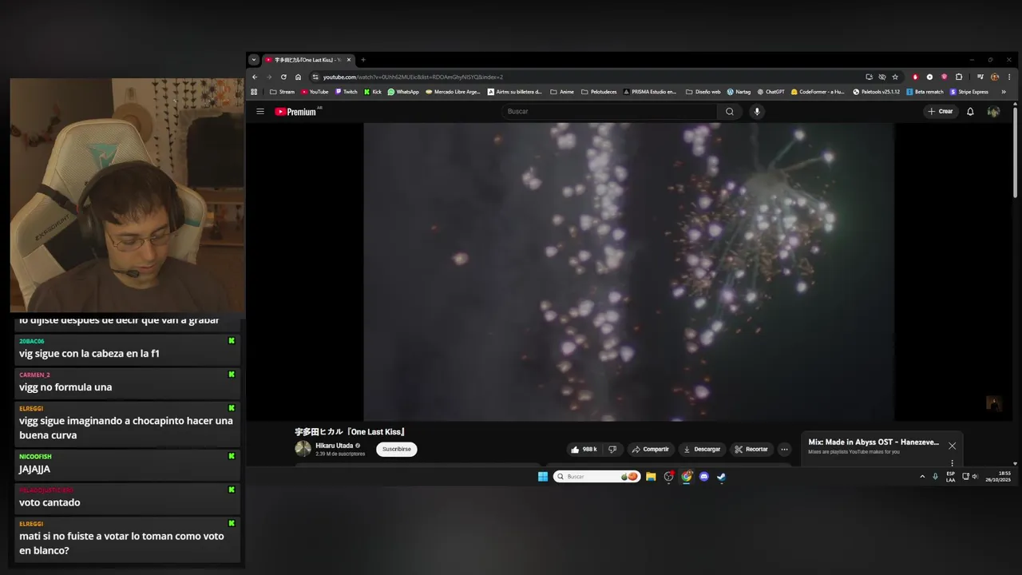Show hidden system tray icons chevron
1022x575 pixels.
922,477
